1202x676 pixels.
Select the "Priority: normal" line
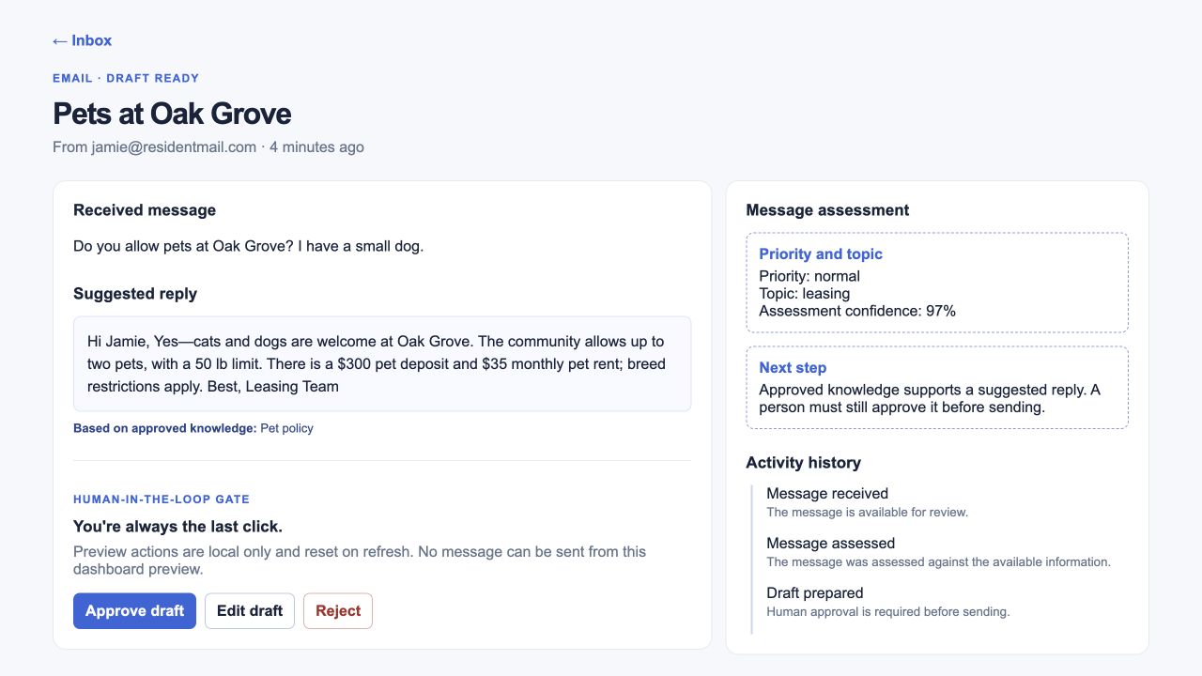click(809, 276)
